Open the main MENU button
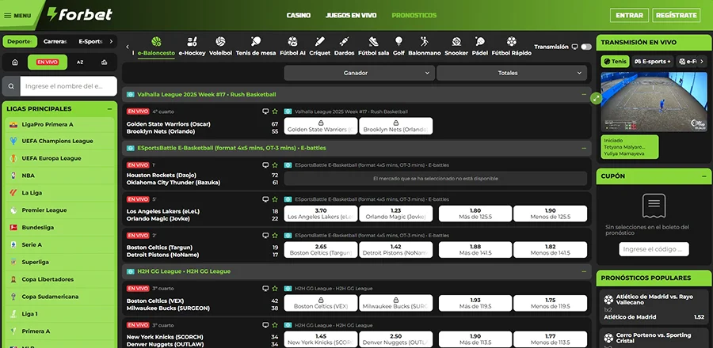Viewport: 713px width, 348px height. (x=17, y=16)
